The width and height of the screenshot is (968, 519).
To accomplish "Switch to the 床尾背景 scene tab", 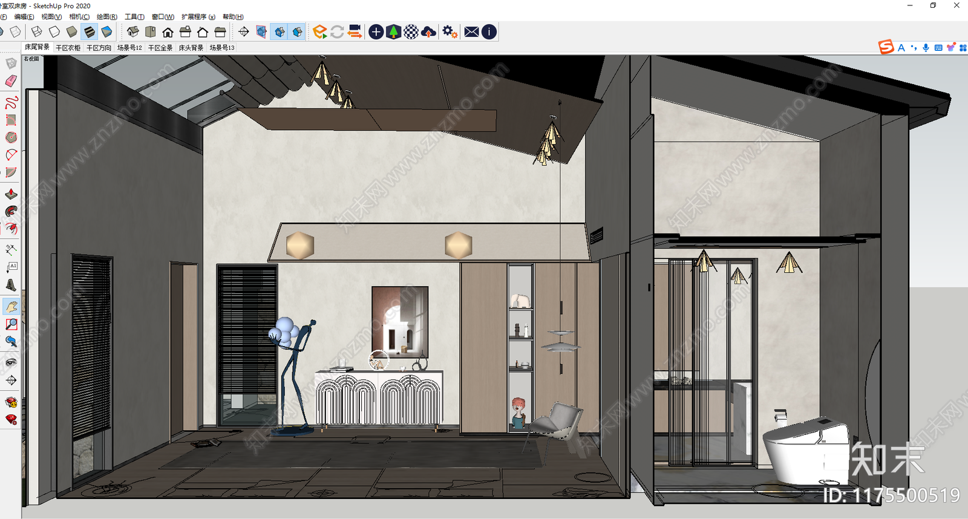I will pyautogui.click(x=37, y=47).
